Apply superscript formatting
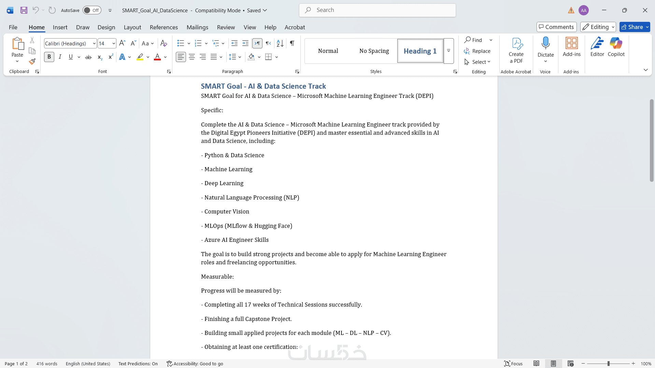This screenshot has height=368, width=655. (x=111, y=57)
